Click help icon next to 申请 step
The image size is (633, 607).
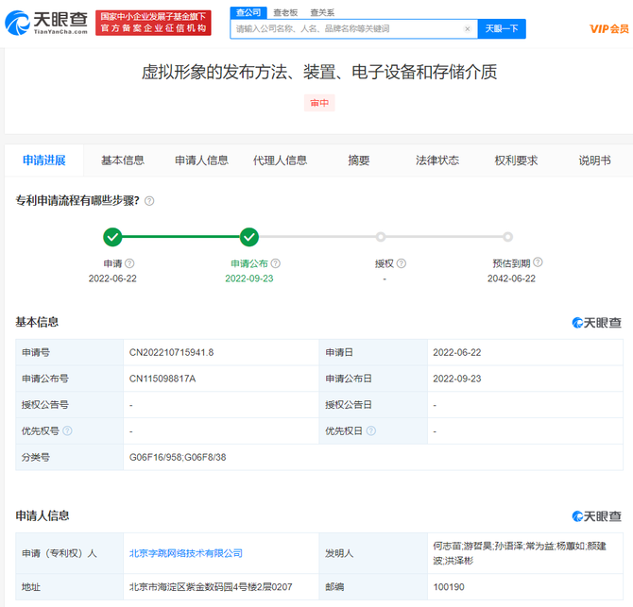(129, 263)
